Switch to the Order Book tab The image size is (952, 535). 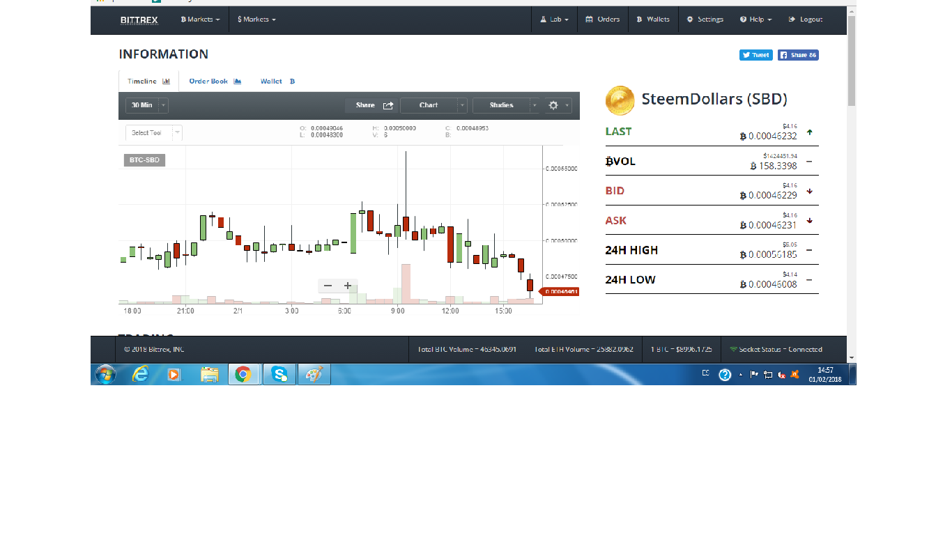[215, 82]
